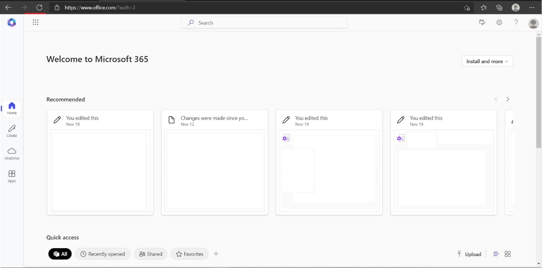Screen dimensions: 542x268
Task: Open first Nov 19 edited document thumbnail
Action: click(100, 171)
